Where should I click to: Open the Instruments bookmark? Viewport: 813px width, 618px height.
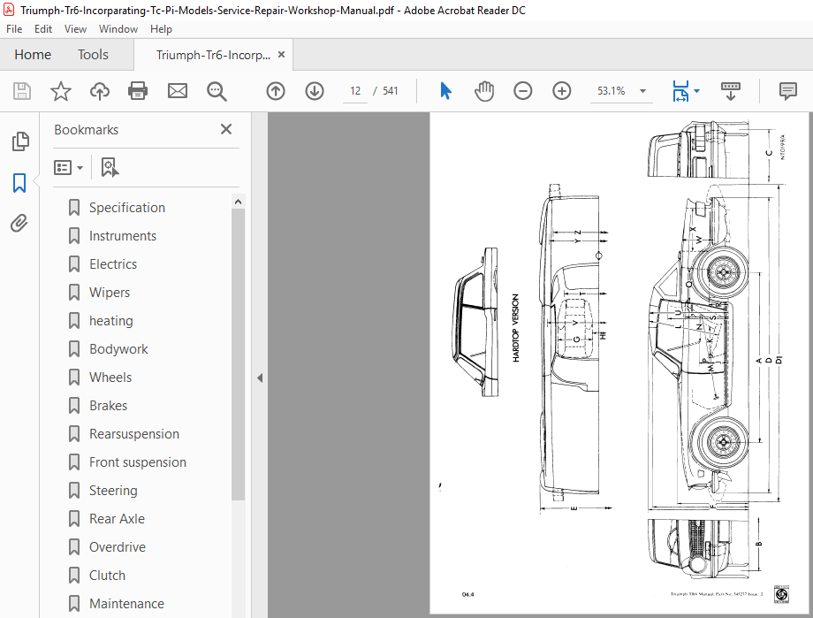point(122,236)
